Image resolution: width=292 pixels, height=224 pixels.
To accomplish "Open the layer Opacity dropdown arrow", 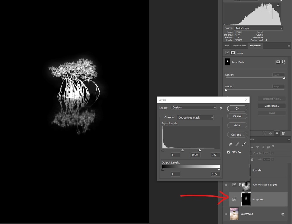I will [272, 153].
